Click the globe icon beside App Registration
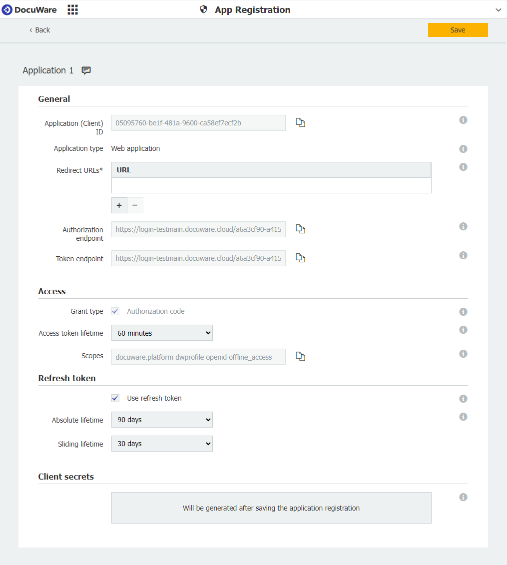This screenshot has width=507, height=565. pos(203,9)
